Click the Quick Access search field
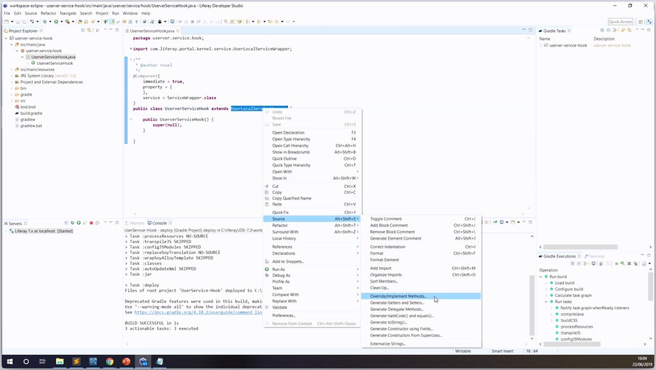Image resolution: width=656 pixels, height=370 pixels. 620,22
